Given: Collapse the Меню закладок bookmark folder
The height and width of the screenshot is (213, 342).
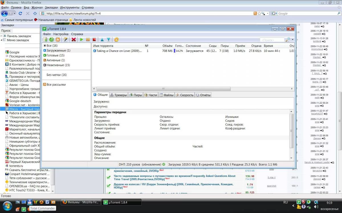Looking at the screenshot, I should pos(2,40).
